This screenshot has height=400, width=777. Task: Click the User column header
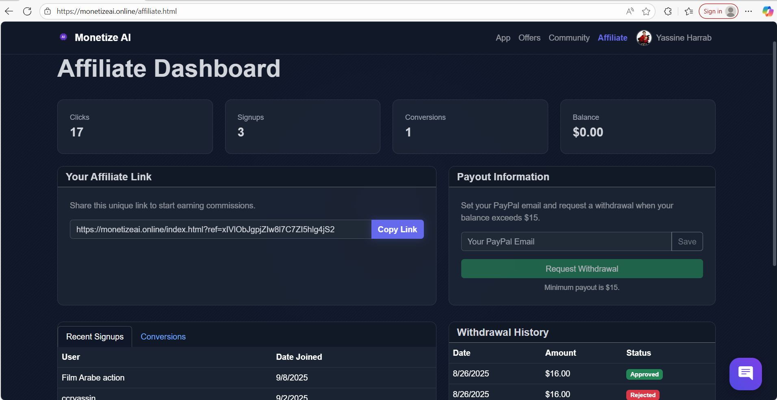[71, 357]
